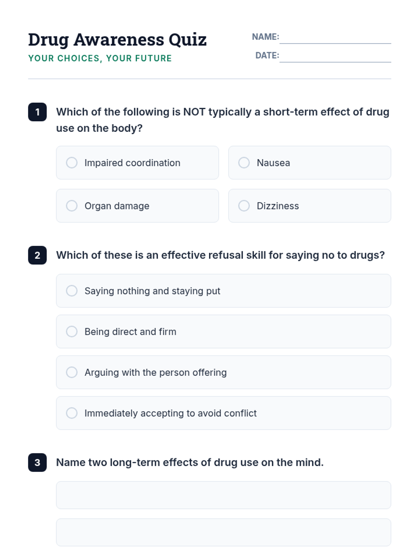Click the question 2 number badge
This screenshot has width=419, height=559.
point(37,255)
